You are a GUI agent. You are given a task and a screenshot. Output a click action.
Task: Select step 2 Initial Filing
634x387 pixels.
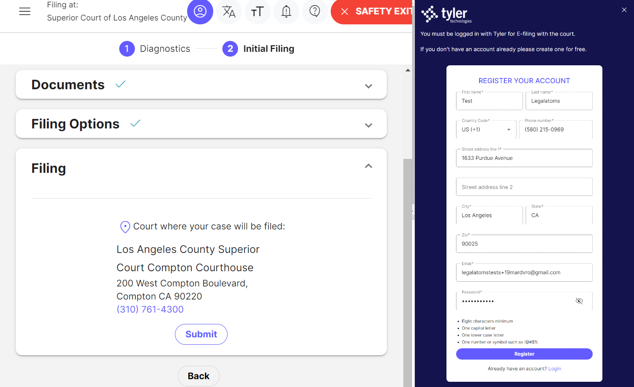[258, 49]
